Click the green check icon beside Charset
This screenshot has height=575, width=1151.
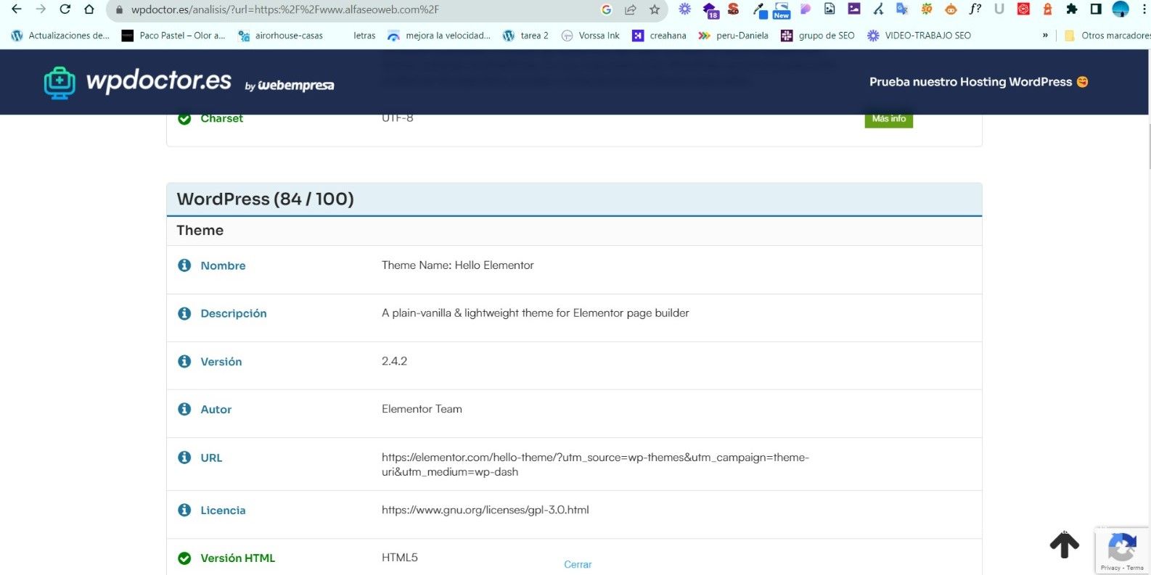[184, 119]
